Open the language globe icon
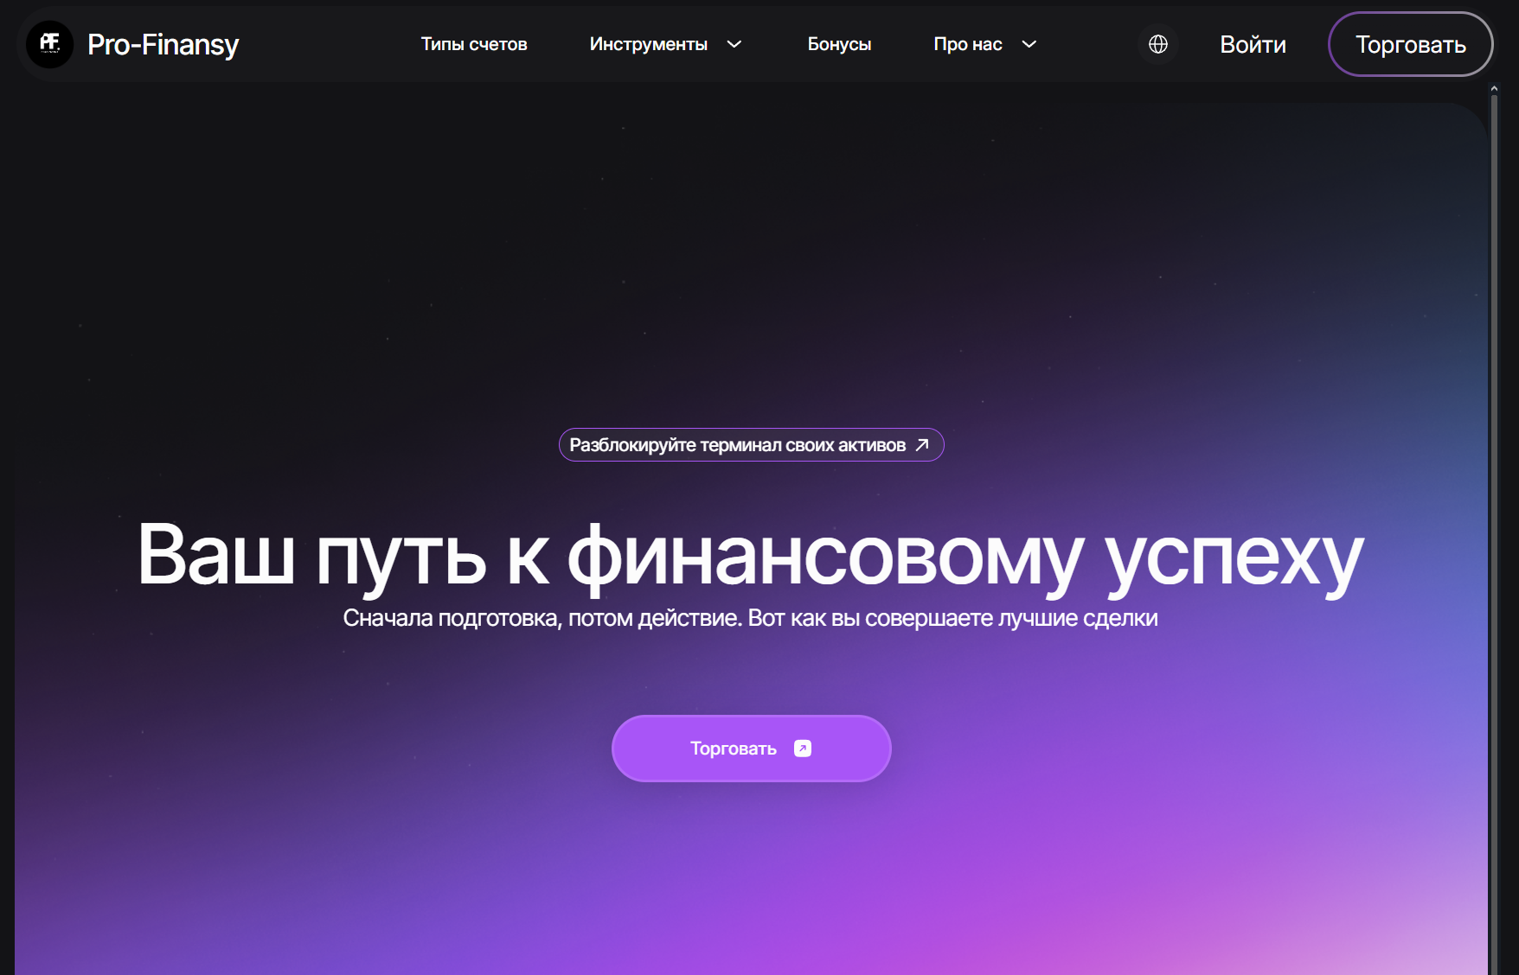Viewport: 1519px width, 975px height. coord(1157,44)
